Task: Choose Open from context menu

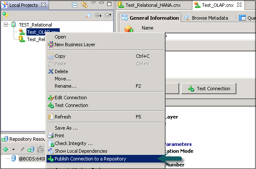Action: tap(105, 37)
